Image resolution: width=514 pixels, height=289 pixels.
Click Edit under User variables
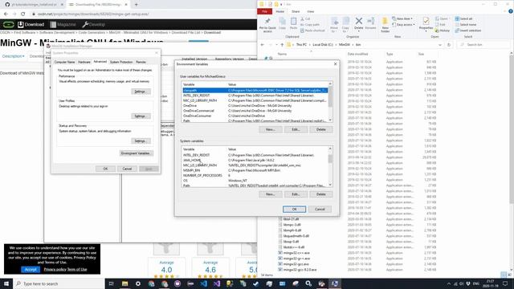296,129
